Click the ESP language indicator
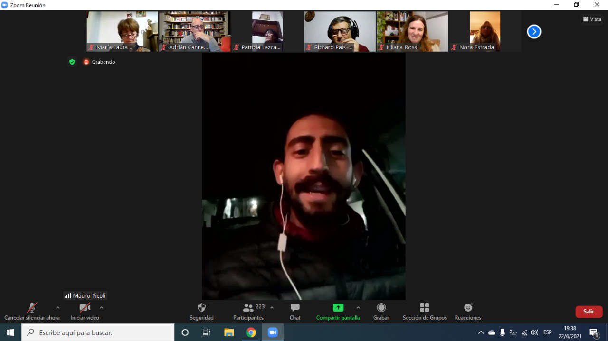 pyautogui.click(x=548, y=332)
